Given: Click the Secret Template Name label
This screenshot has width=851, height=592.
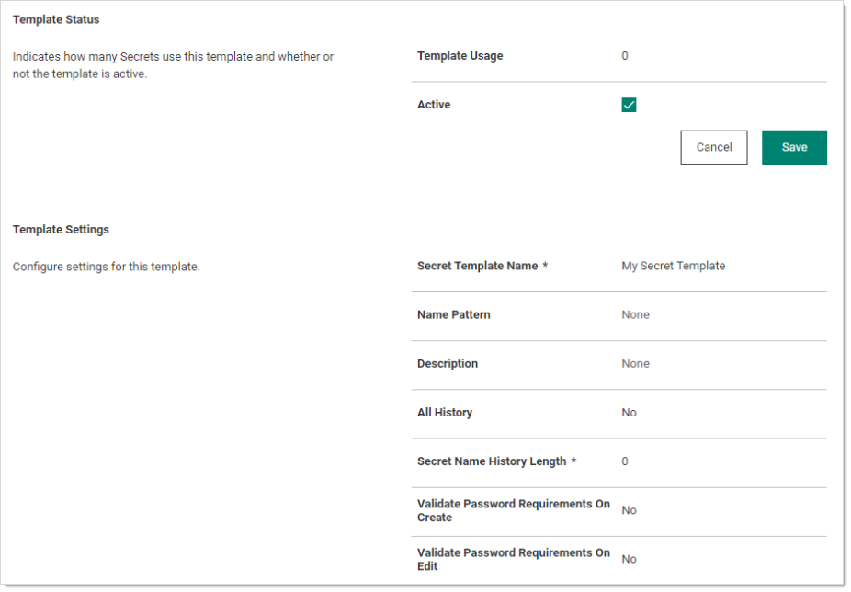Looking at the screenshot, I should [x=477, y=266].
